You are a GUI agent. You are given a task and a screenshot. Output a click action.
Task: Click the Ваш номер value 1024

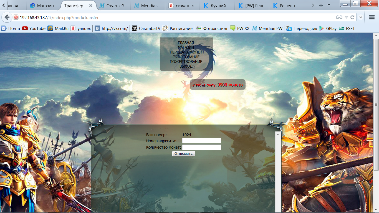[187, 135]
